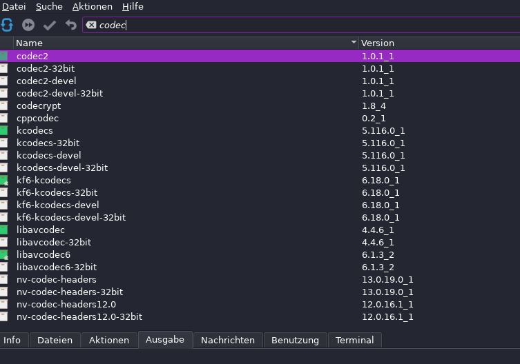Click the sort arrow in the Name column header
520x364 pixels.
(354, 43)
